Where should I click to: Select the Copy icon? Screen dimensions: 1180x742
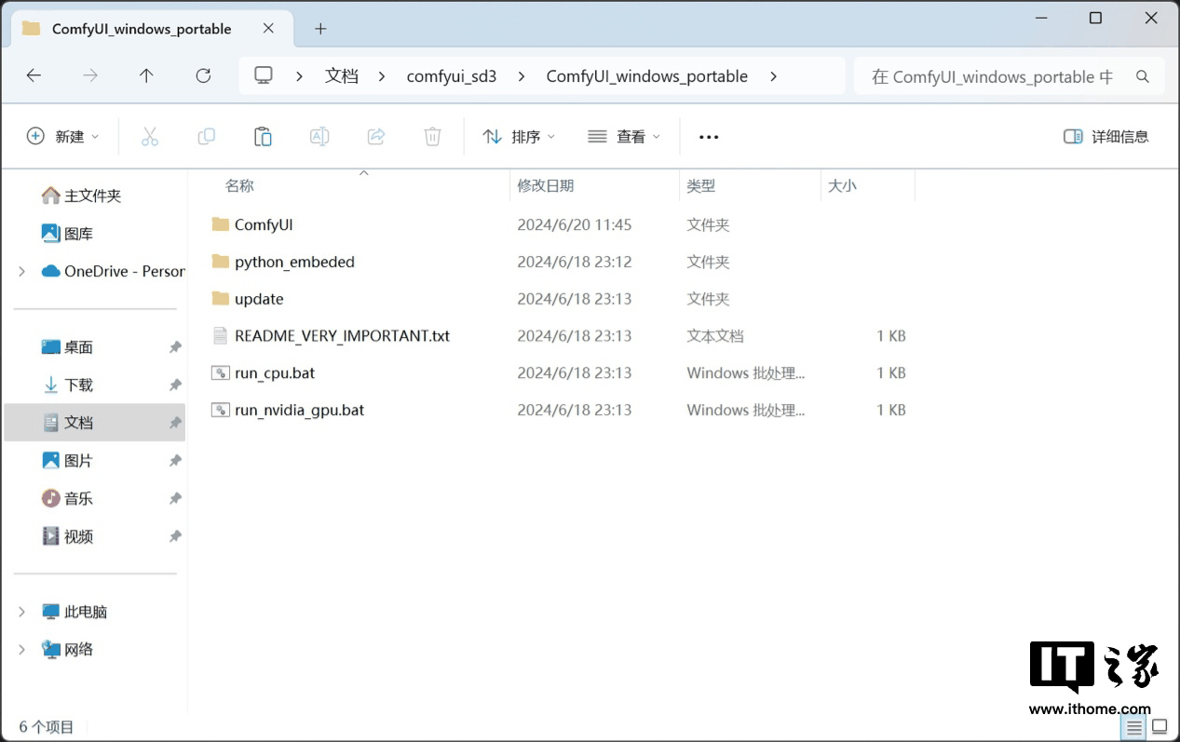[206, 136]
